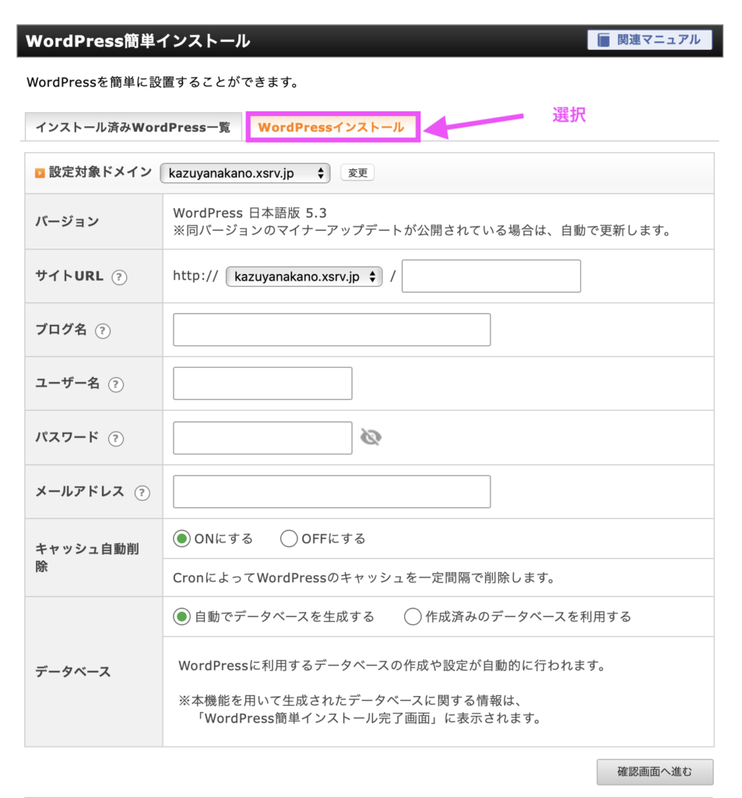Click the ブログ名 input field
This screenshot has width=742, height=798.
(332, 330)
